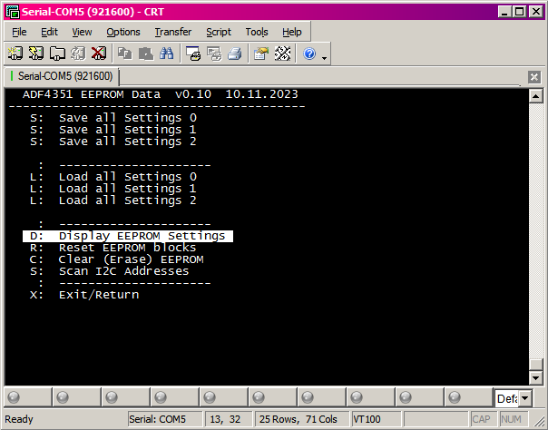Click the 'ADF4351 EEPROM Data' header text
Viewport: 548px width, 430px height.
click(92, 94)
